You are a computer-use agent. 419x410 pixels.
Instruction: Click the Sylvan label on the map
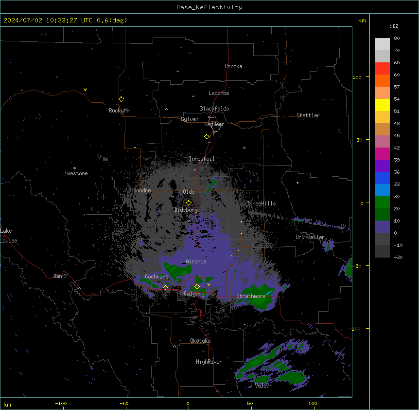click(190, 119)
